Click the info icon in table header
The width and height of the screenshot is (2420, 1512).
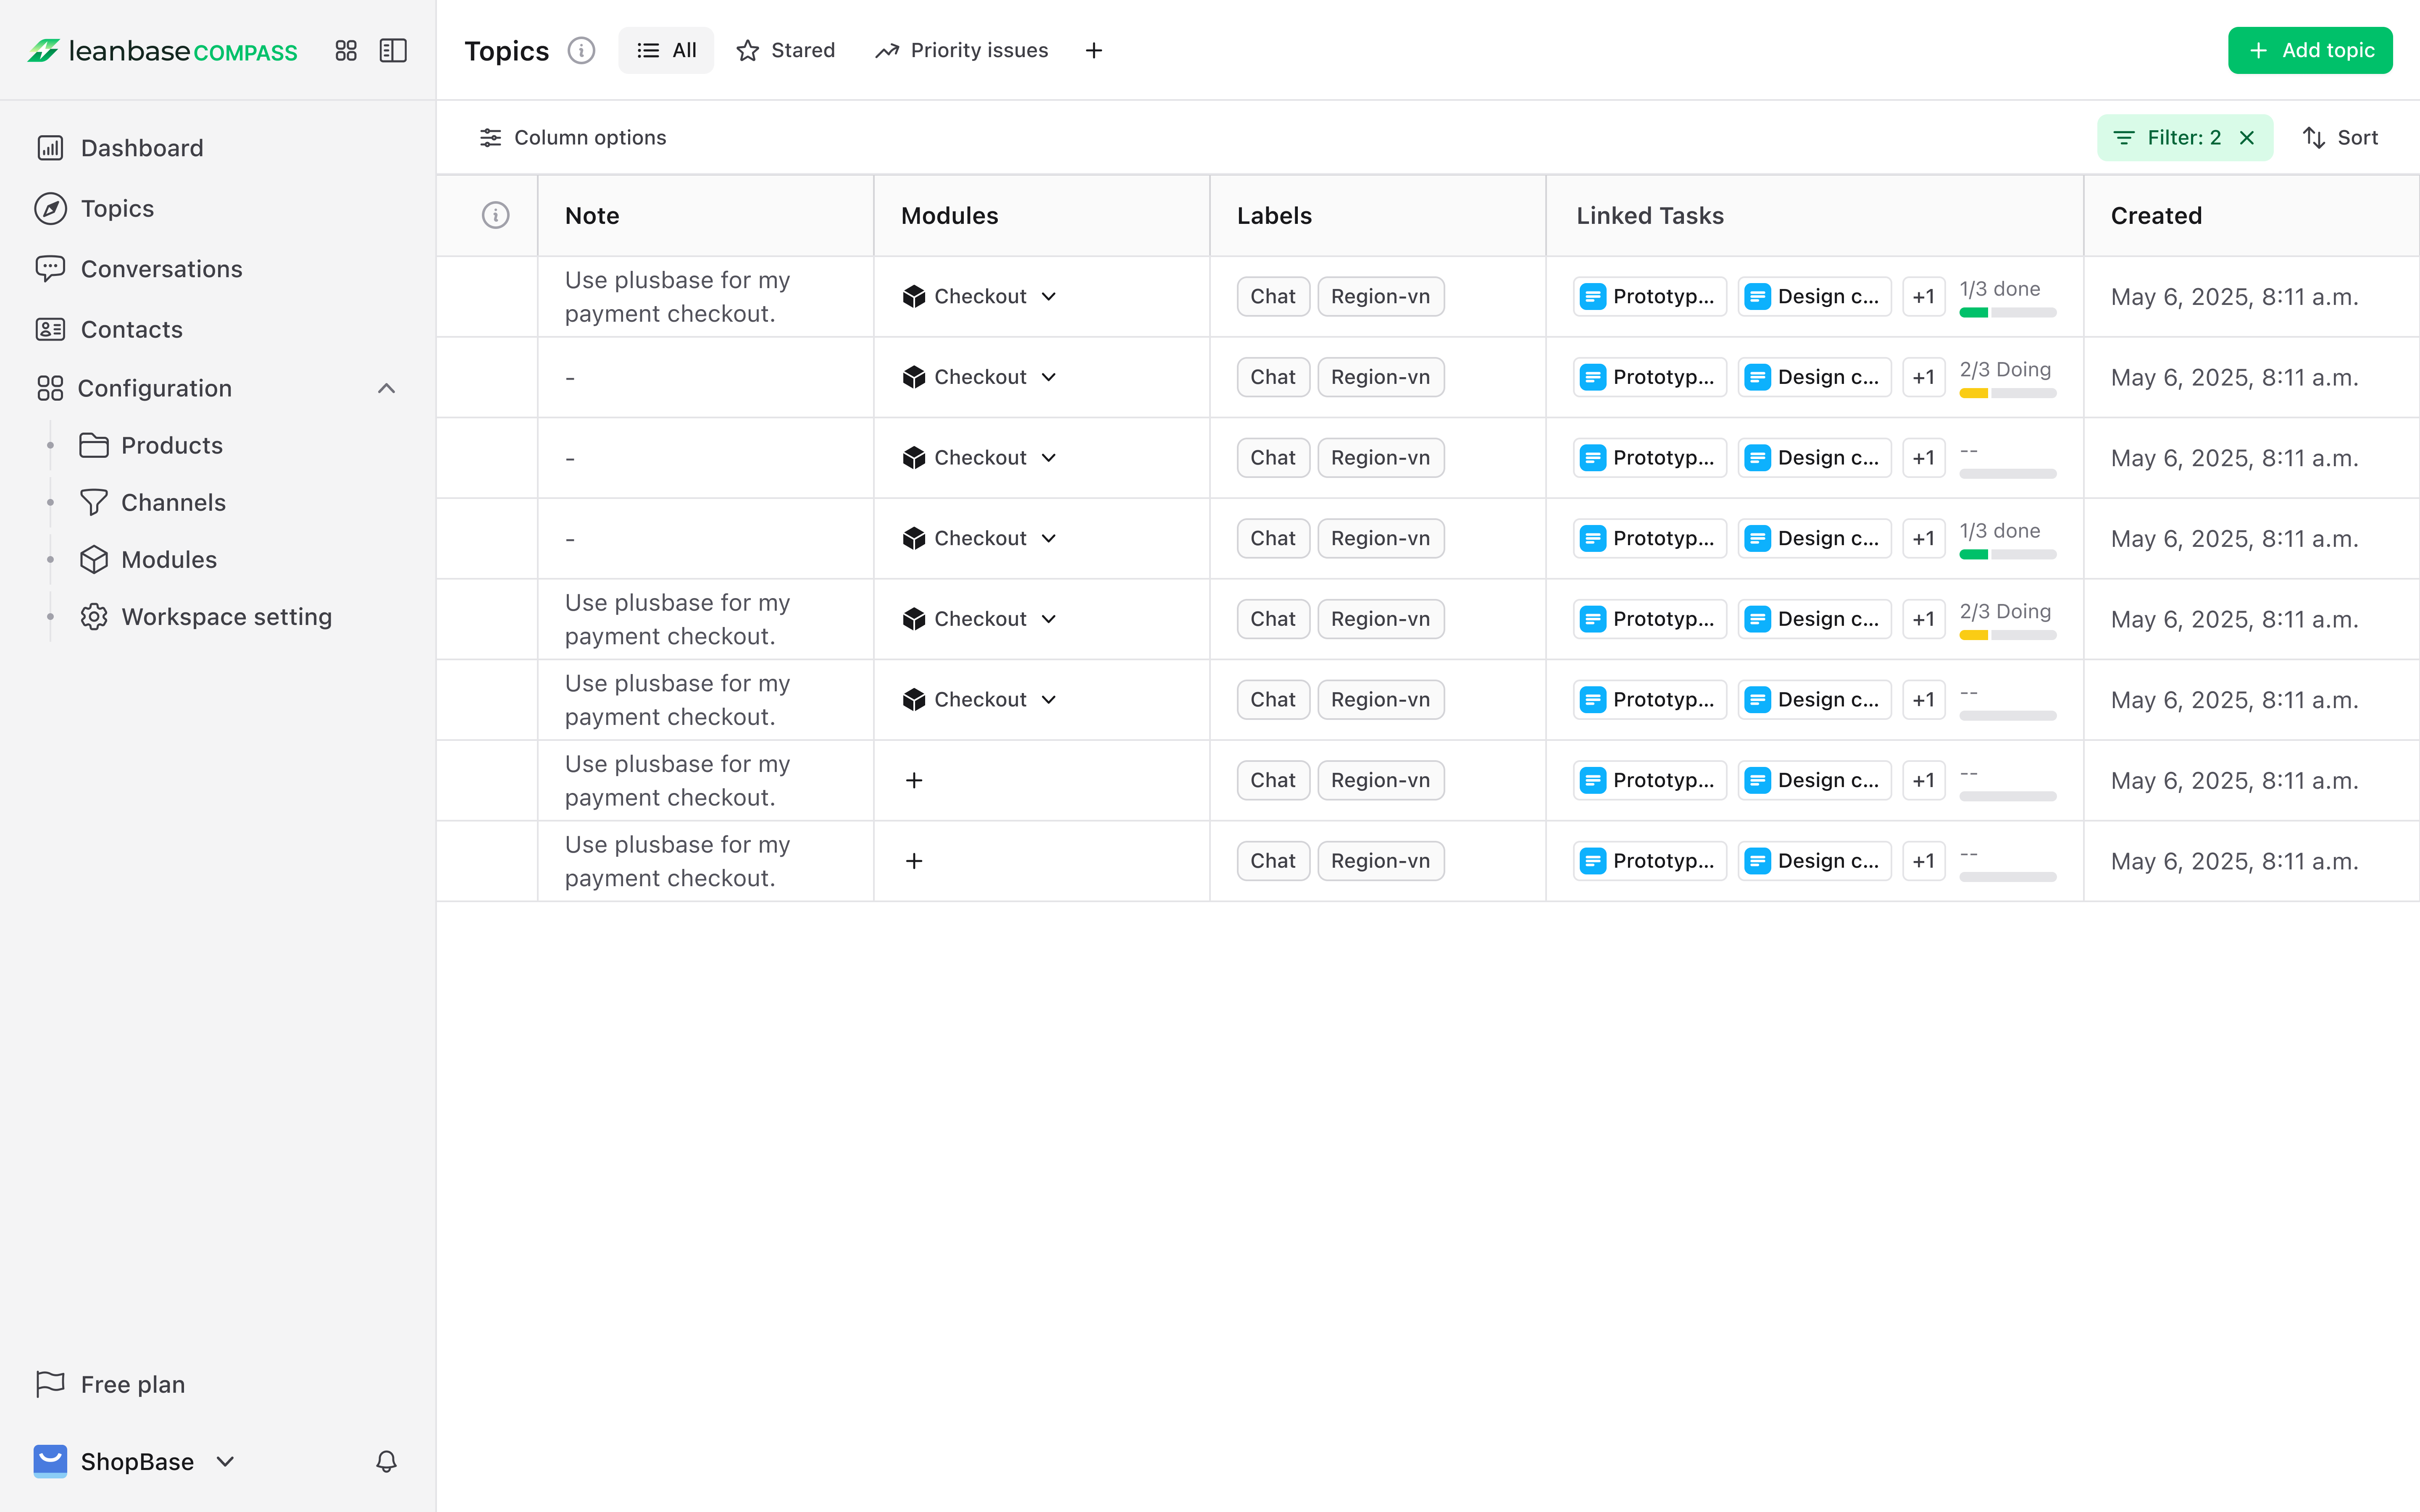point(495,215)
